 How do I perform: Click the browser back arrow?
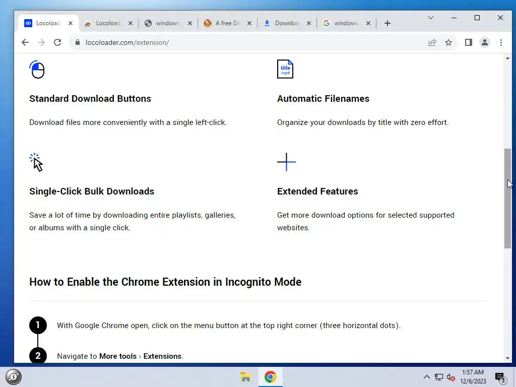(x=25, y=42)
